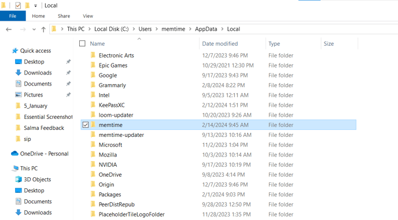Click the Mozilla folder icon

[x=93, y=154]
